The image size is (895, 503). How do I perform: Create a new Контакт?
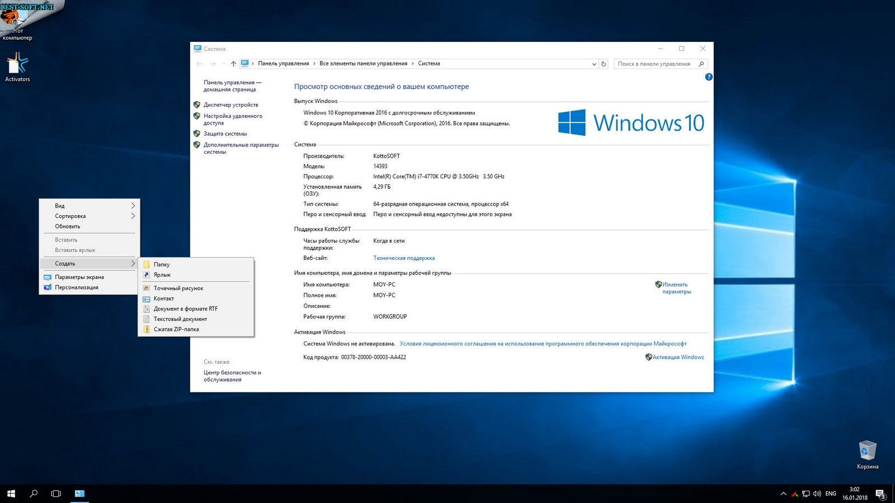click(196, 299)
